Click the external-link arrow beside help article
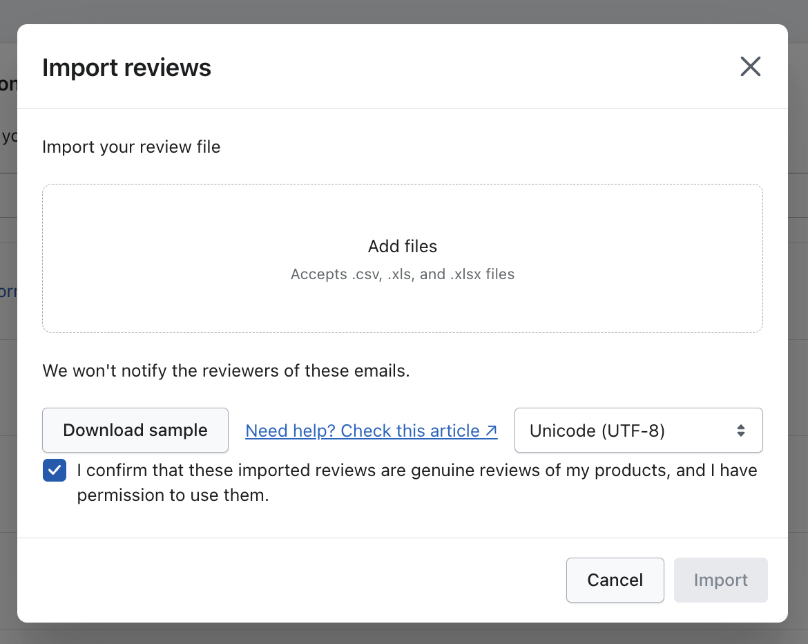This screenshot has width=808, height=644. click(x=491, y=430)
